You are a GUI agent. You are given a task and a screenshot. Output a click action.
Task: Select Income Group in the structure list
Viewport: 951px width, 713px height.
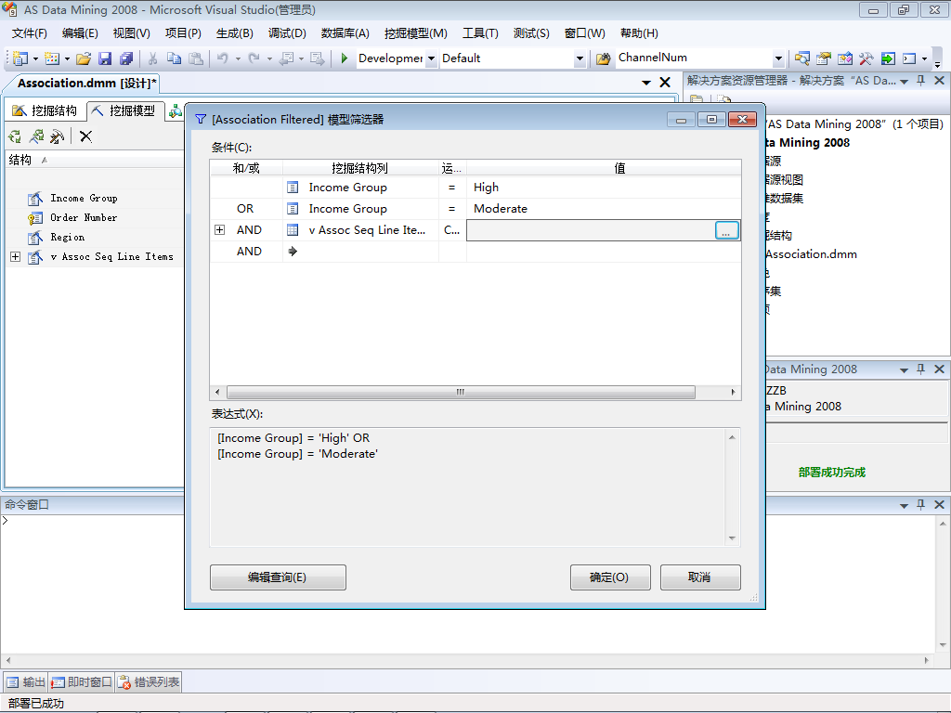coord(84,199)
